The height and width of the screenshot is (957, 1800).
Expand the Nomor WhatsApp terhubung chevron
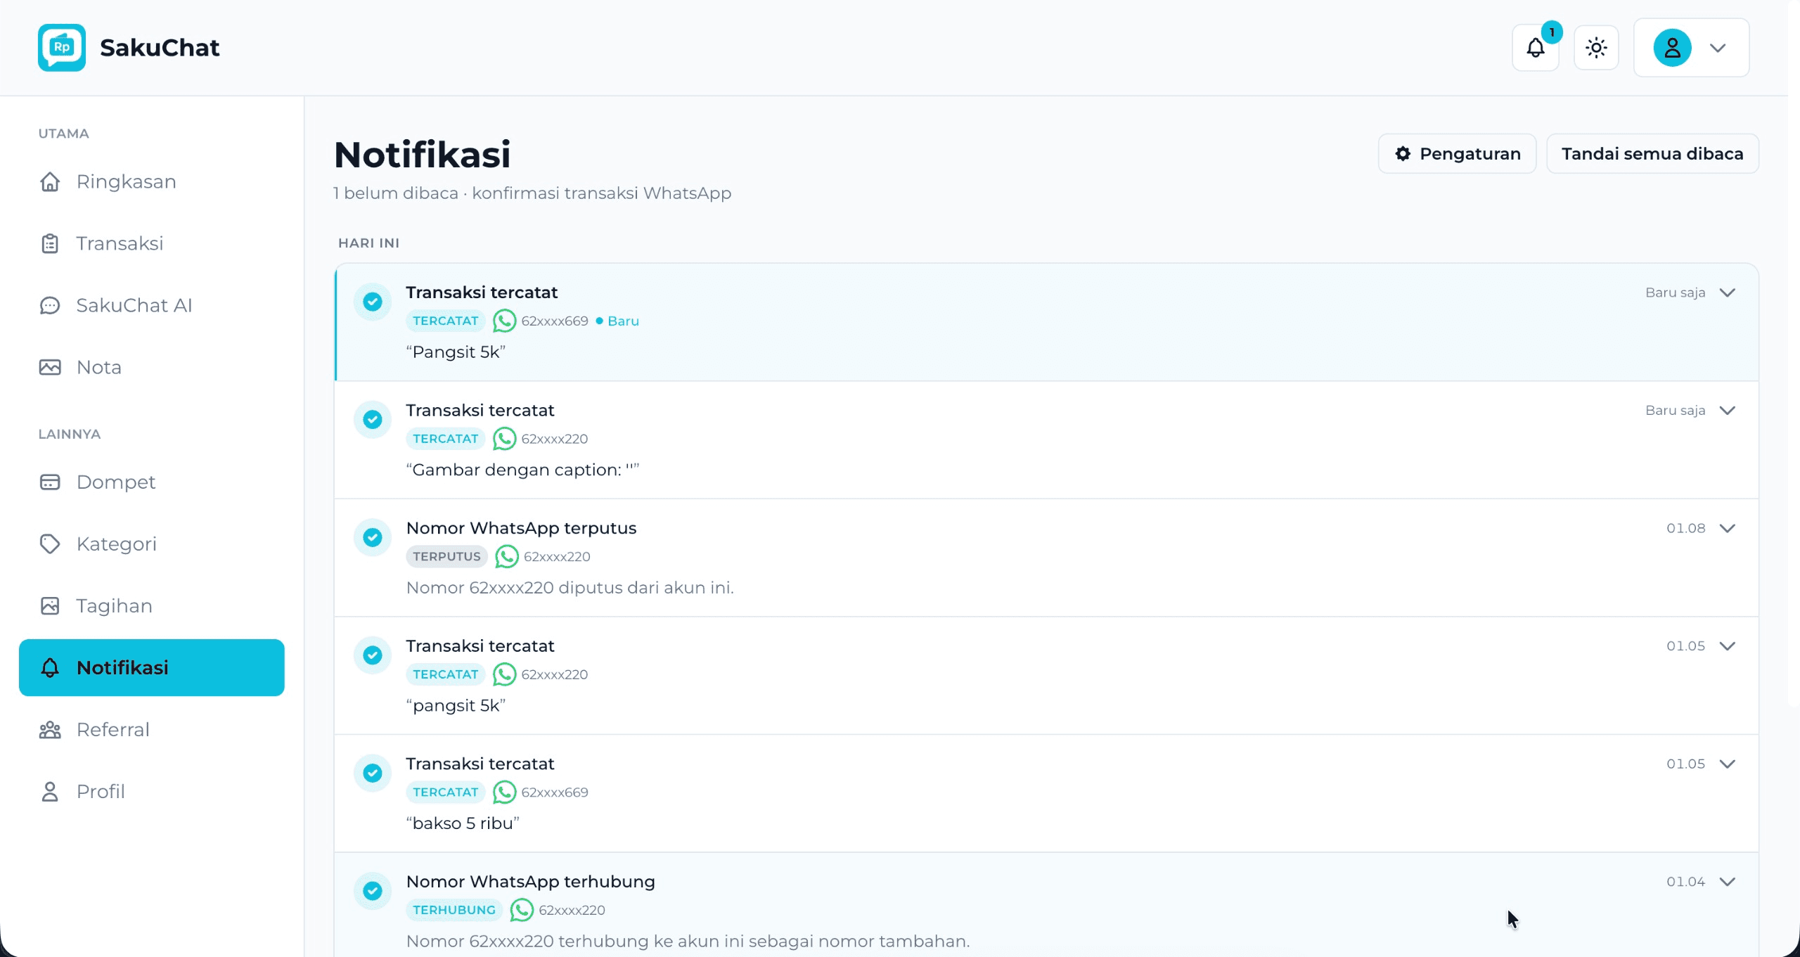click(1728, 882)
